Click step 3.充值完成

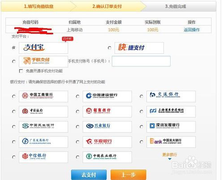tap(176, 6)
